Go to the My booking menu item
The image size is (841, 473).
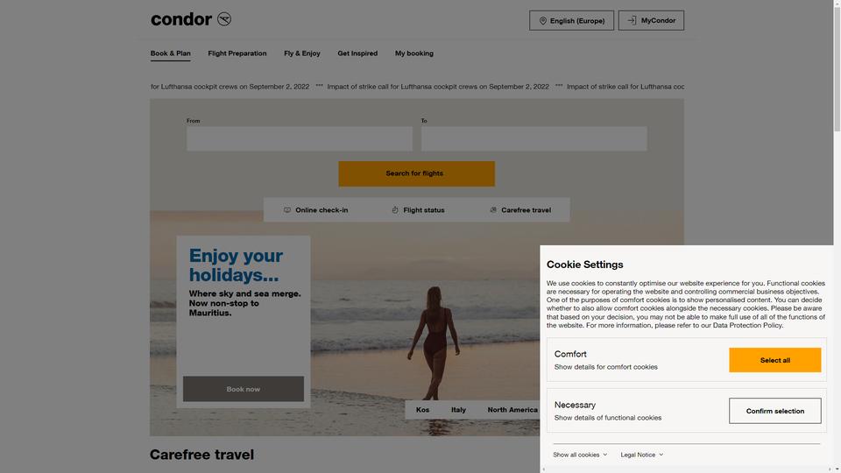(x=414, y=53)
